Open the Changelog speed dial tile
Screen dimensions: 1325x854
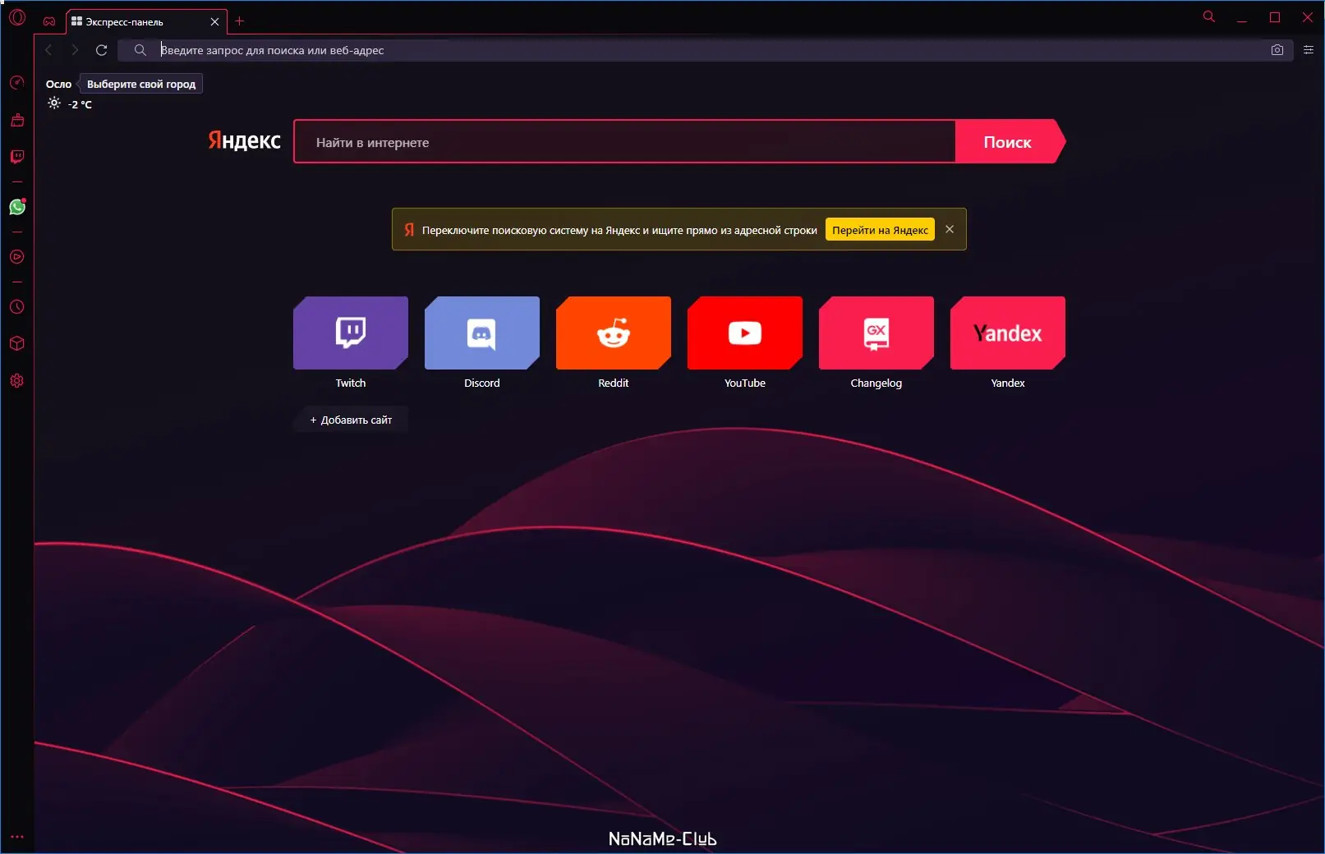click(x=876, y=333)
